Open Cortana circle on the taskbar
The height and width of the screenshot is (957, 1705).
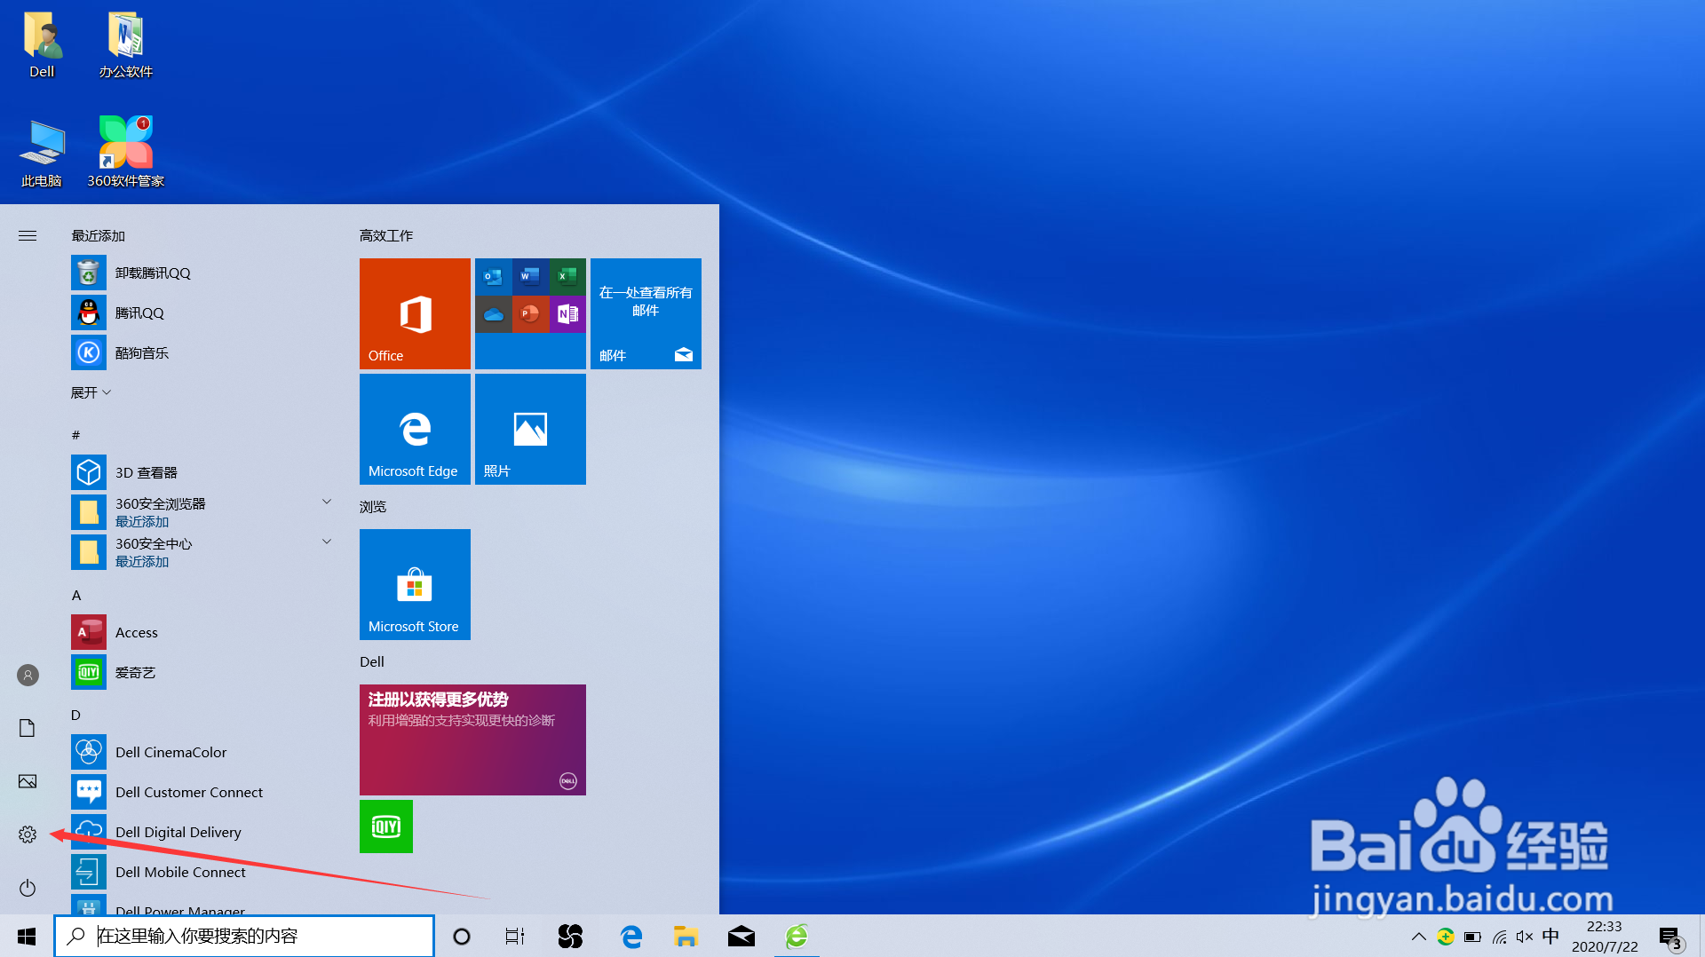tap(462, 936)
